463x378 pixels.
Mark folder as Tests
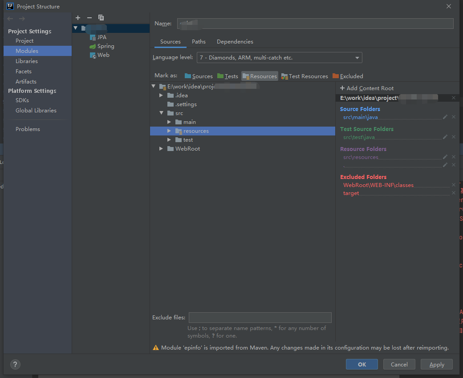click(227, 76)
